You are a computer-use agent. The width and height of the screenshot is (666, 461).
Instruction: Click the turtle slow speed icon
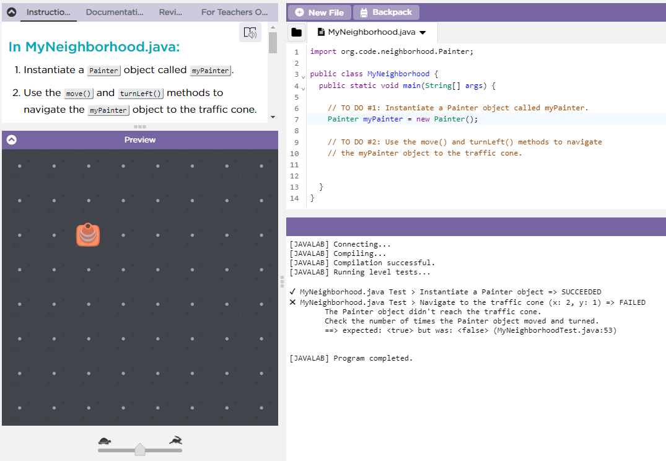(x=105, y=441)
